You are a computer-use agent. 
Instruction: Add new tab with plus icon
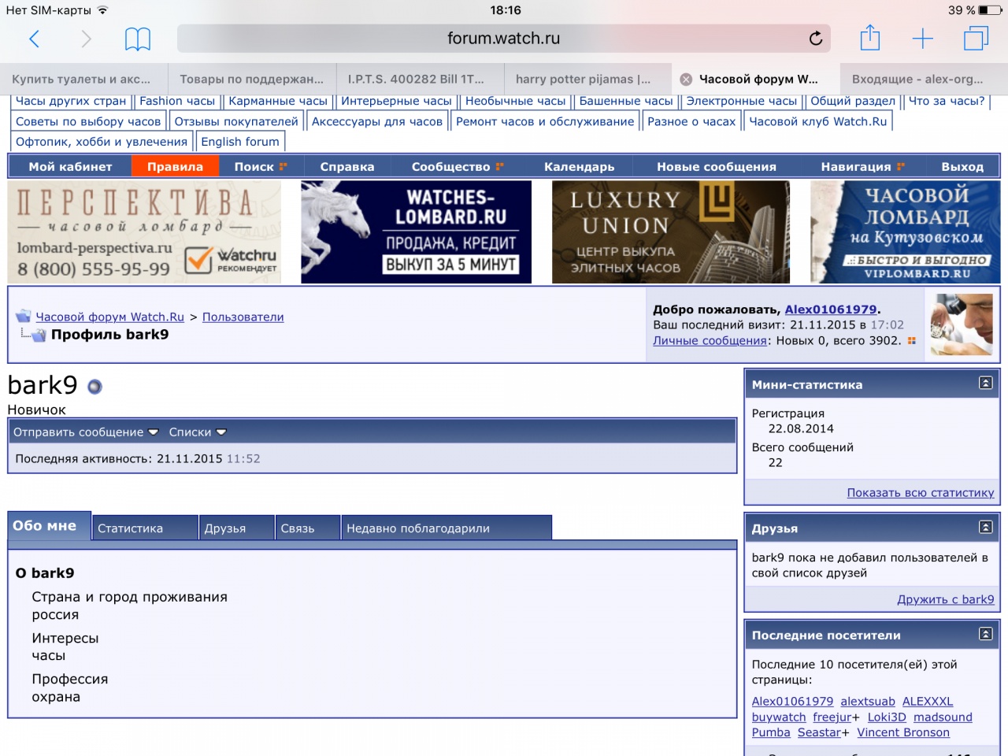click(x=922, y=39)
